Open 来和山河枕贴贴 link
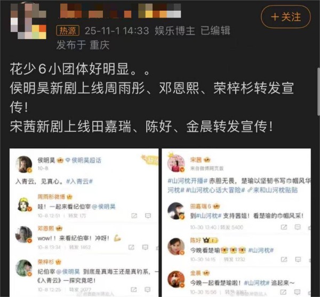 [273, 190]
